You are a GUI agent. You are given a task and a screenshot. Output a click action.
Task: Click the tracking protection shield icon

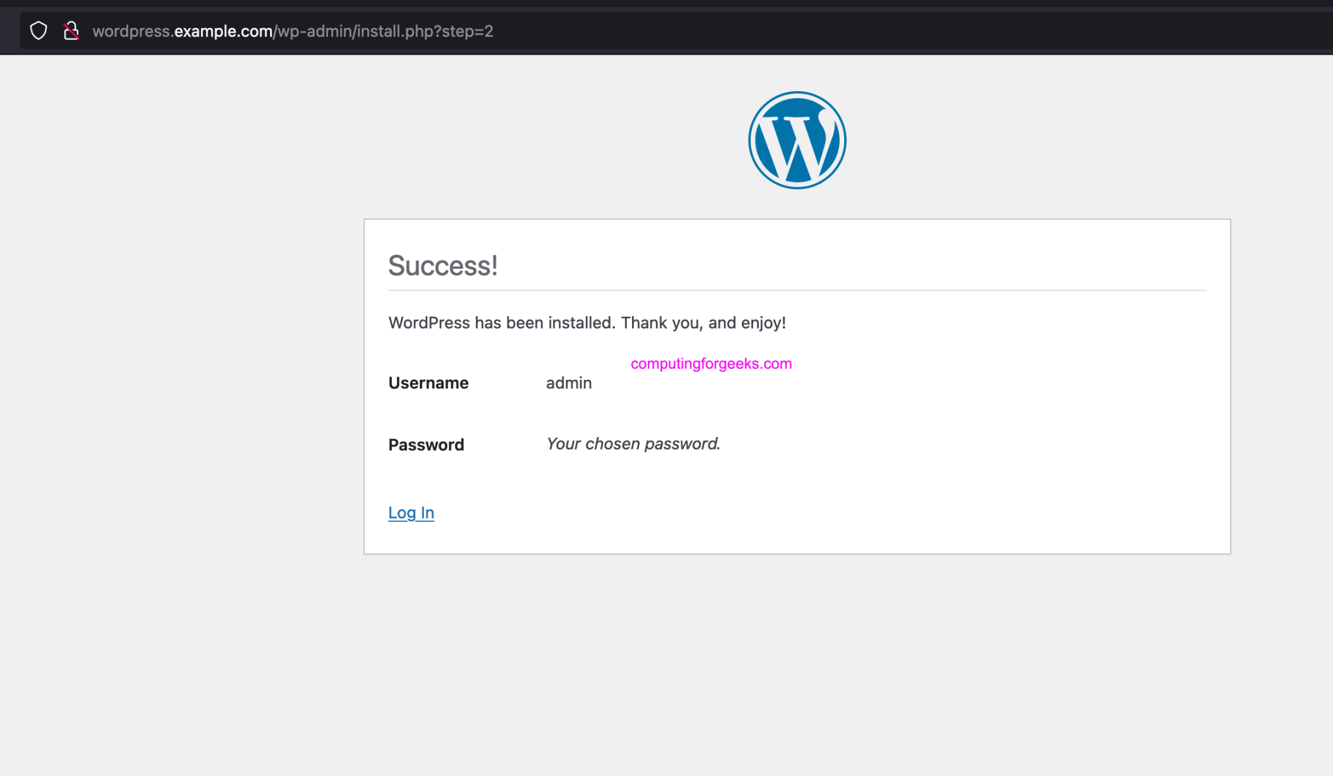[38, 31]
